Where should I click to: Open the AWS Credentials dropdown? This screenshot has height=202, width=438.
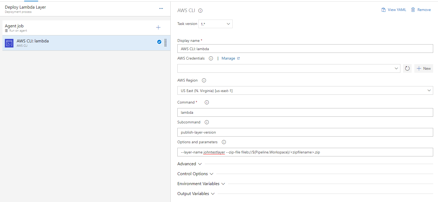(x=289, y=68)
